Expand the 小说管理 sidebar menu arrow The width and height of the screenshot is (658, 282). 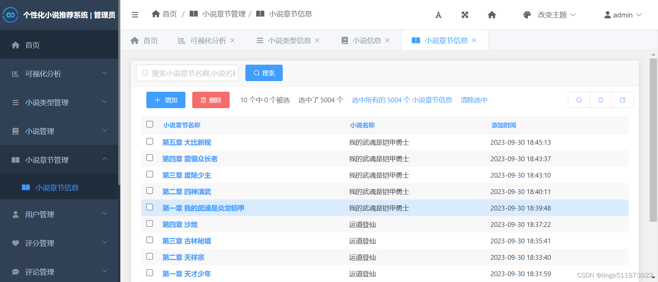click(105, 130)
